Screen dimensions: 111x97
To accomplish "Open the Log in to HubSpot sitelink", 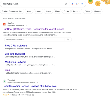I will tap(15, 54).
